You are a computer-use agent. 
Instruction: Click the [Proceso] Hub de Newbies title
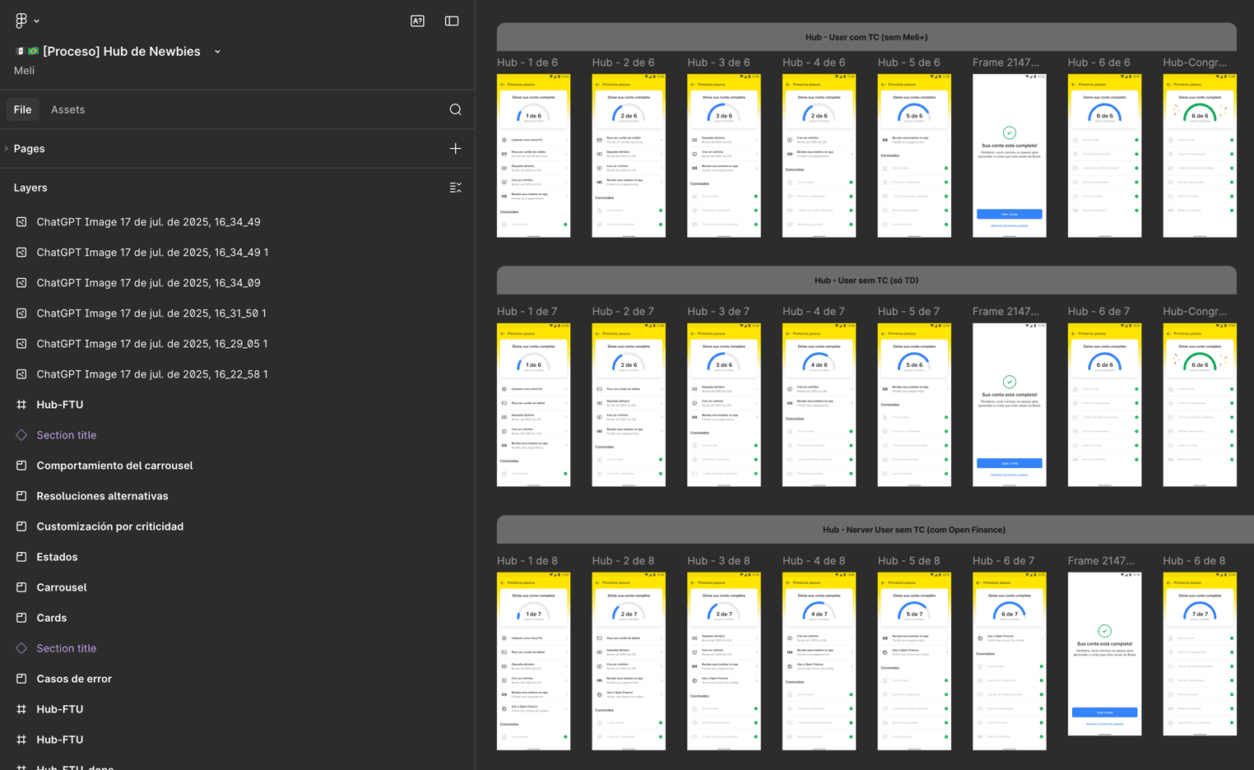click(122, 51)
